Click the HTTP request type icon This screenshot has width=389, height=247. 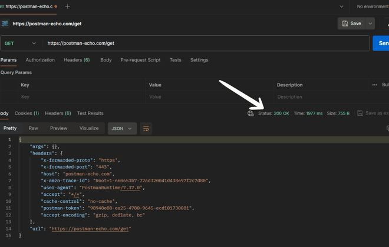coord(5,24)
